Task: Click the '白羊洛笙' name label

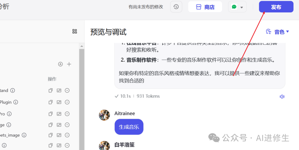Action: coord(125,145)
